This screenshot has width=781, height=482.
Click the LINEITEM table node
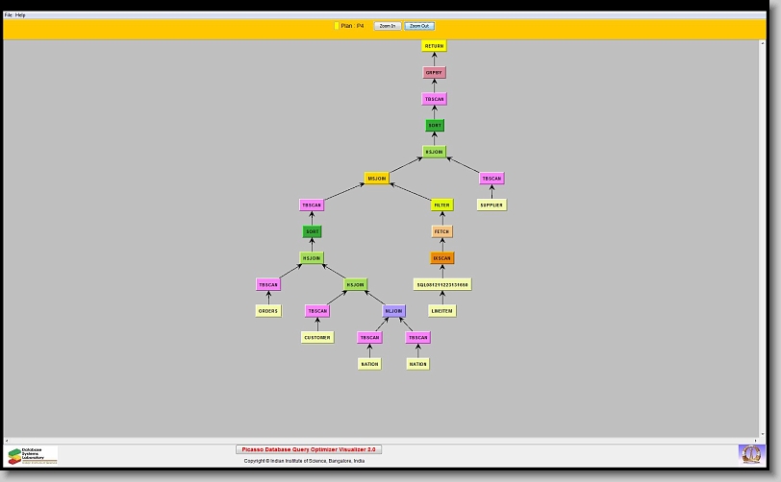pyautogui.click(x=441, y=311)
